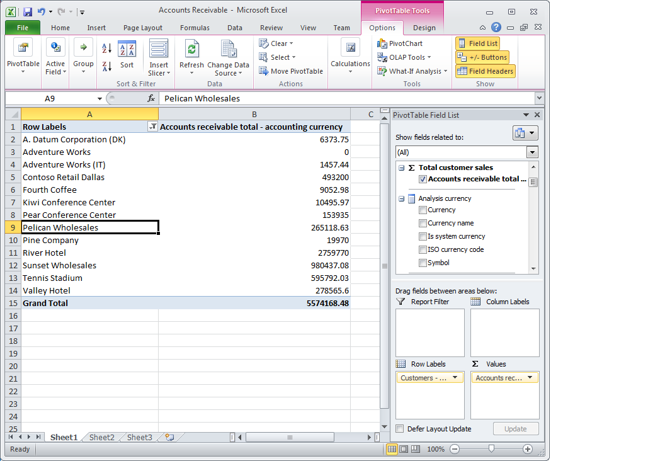
Task: Click the Field Headers button
Action: pos(485,71)
